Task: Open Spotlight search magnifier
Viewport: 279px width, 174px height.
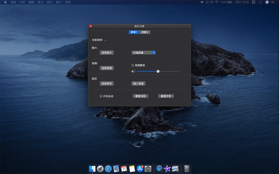Action: point(261,2)
